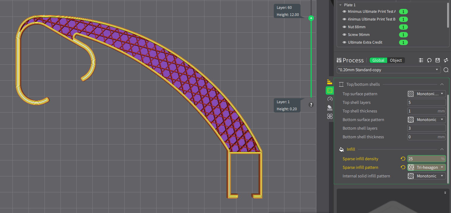Click the layer slider top handle
451x213 pixels.
click(x=311, y=18)
